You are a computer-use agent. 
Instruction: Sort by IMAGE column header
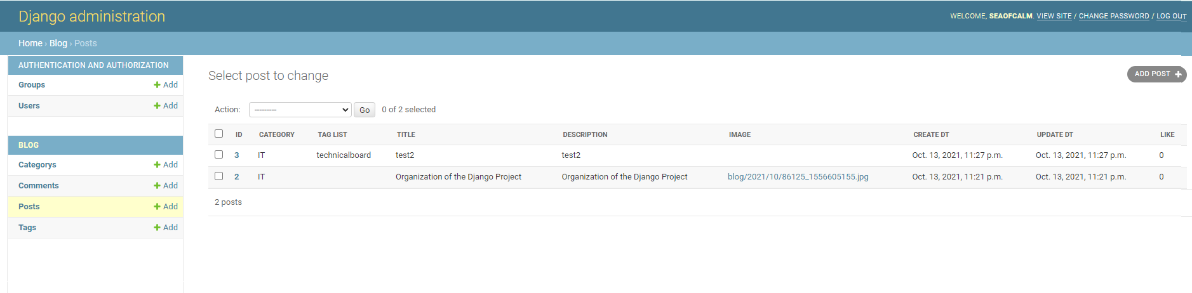(x=740, y=134)
